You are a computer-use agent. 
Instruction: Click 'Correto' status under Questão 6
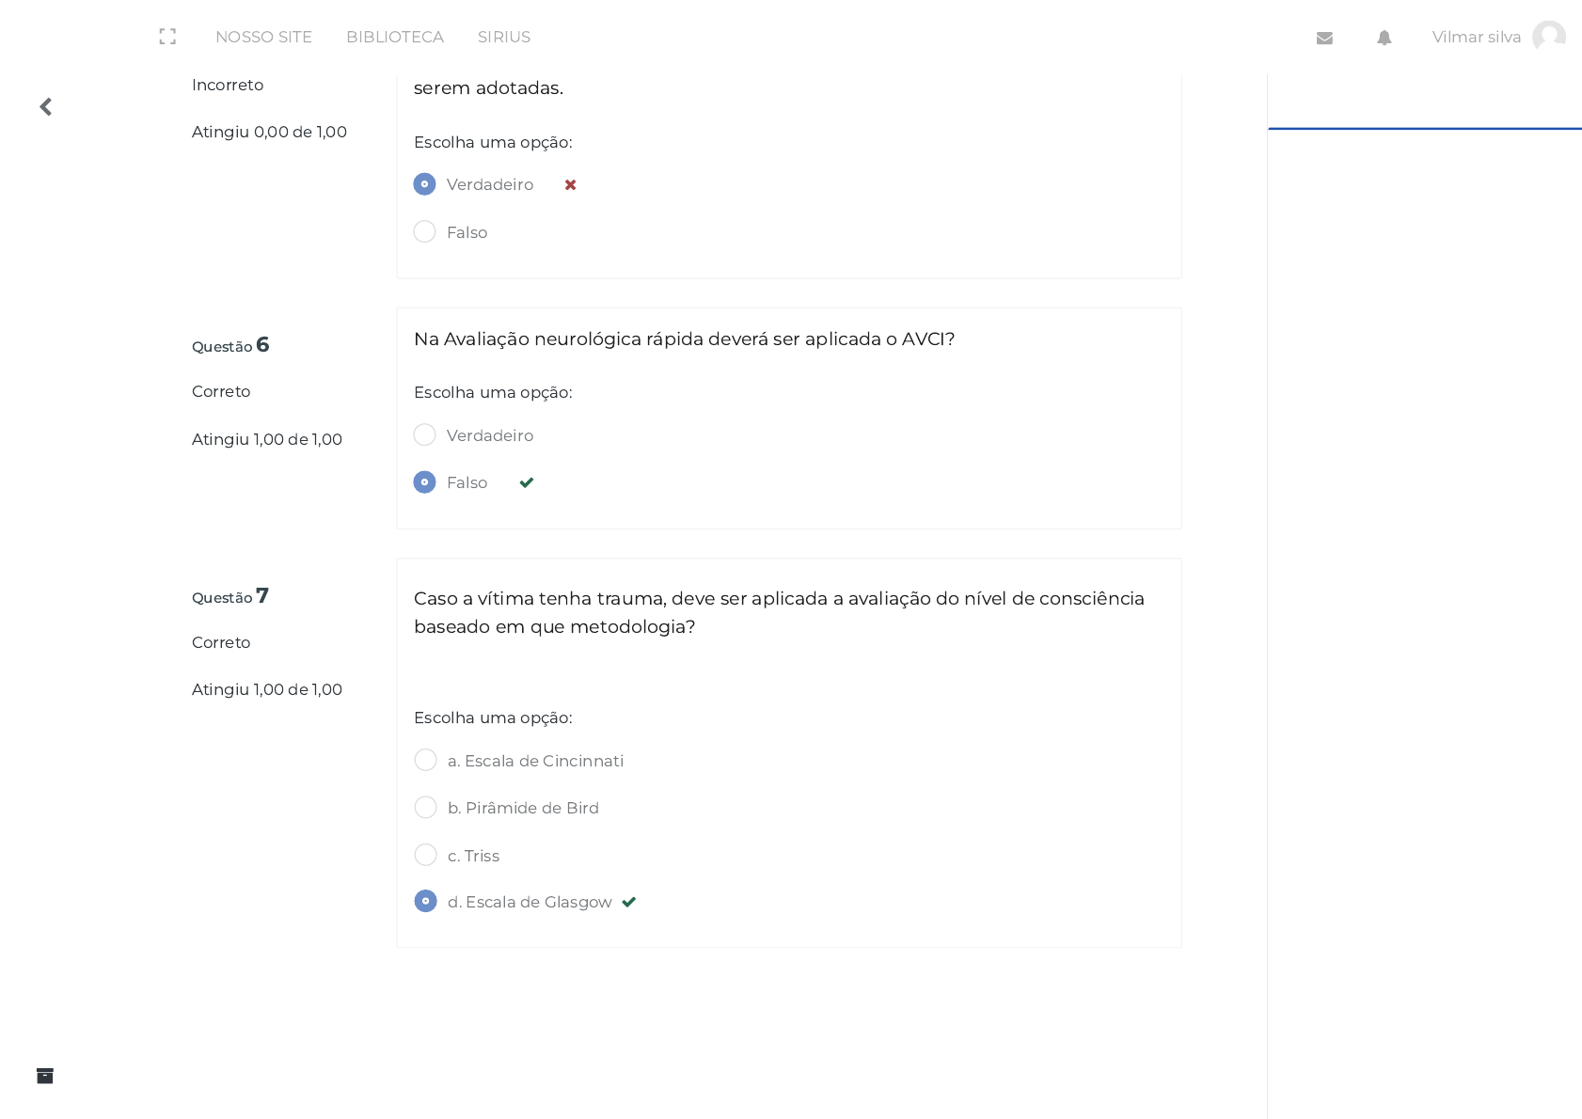click(x=221, y=391)
